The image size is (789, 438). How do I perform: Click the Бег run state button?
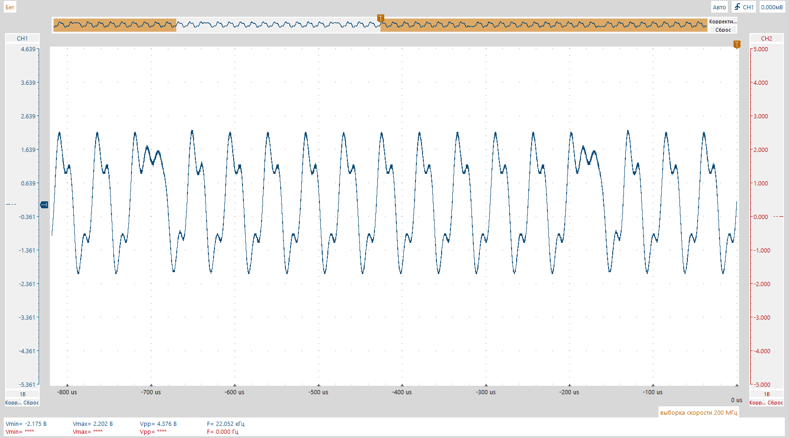click(10, 7)
